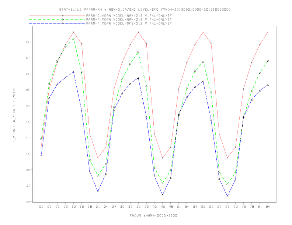Click the green circle marker at hour 84
This screenshot has height=225, width=292.
268,61
